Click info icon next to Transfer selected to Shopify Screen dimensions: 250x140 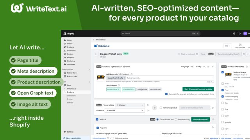pyautogui.click(x=244, y=54)
